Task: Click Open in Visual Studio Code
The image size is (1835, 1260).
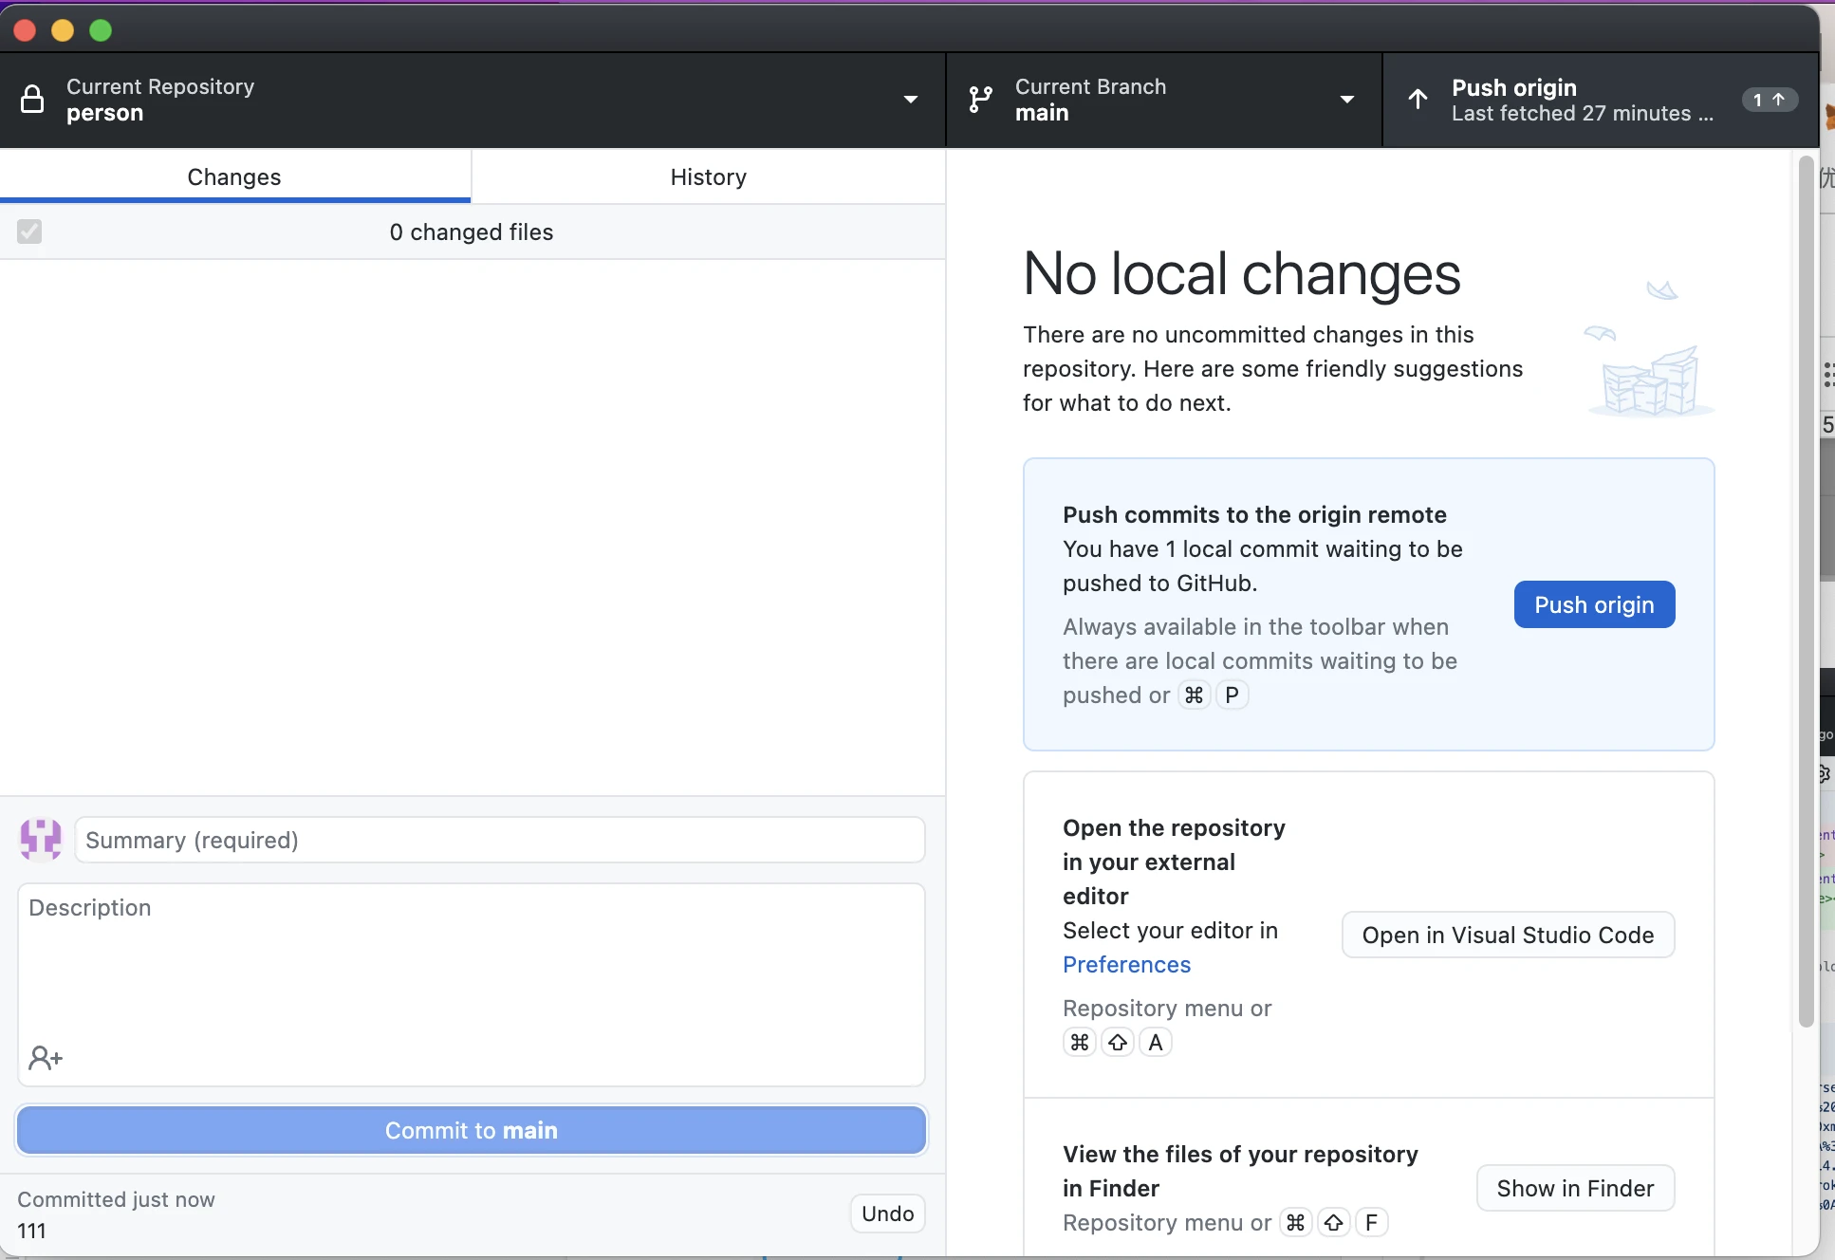Action: click(x=1508, y=936)
